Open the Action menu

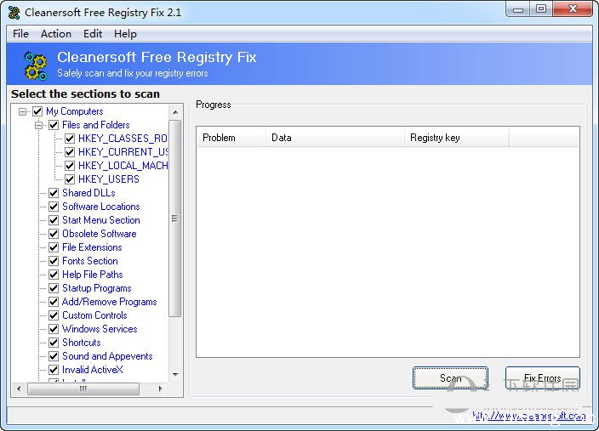[x=56, y=34]
